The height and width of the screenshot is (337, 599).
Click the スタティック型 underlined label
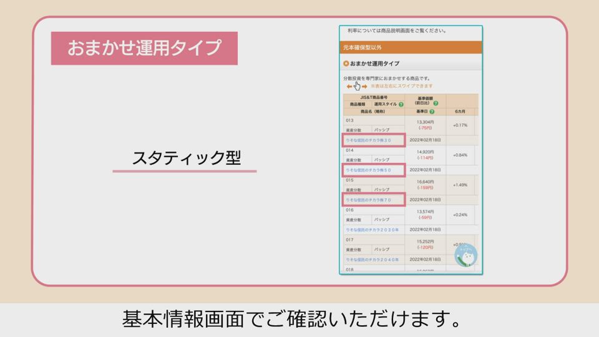point(186,158)
